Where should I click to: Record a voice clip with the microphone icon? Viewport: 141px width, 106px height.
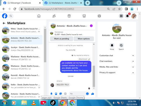click(51, 94)
